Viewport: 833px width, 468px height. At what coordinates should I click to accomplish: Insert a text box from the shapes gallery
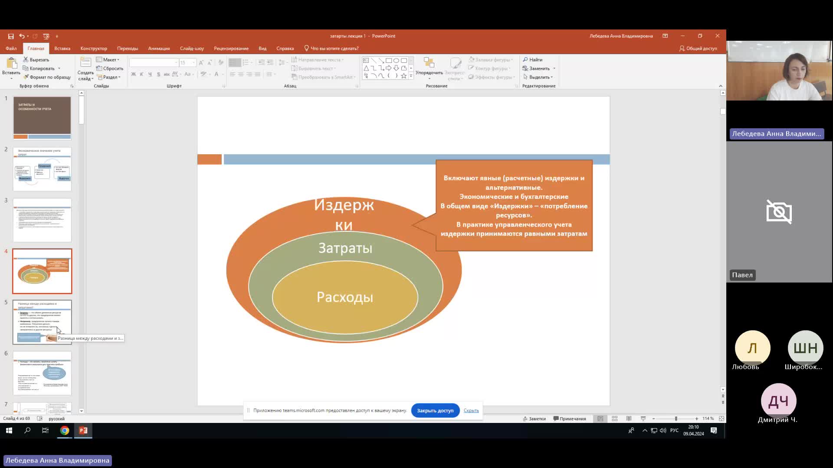pos(366,61)
